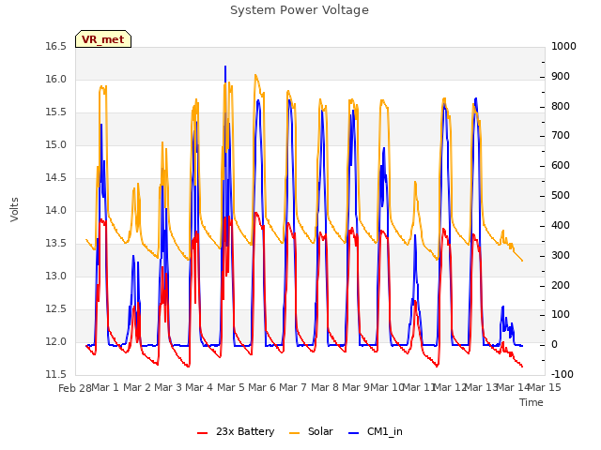Click the System Power Voltage chart title
This screenshot has width=601, height=450.
[x=300, y=10]
